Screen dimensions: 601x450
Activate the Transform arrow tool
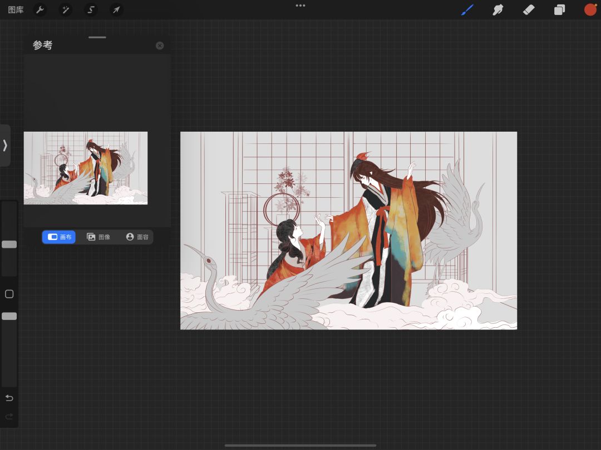[x=116, y=10]
